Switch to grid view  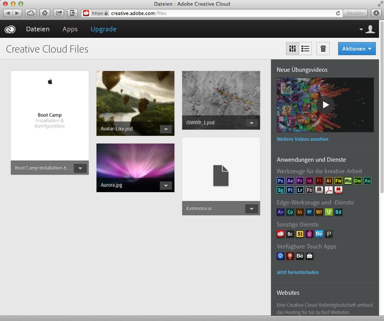293,49
